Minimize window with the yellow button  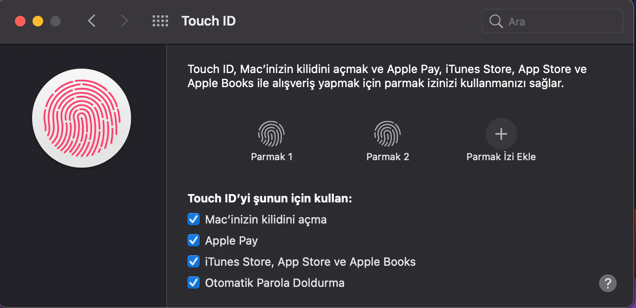(x=38, y=21)
